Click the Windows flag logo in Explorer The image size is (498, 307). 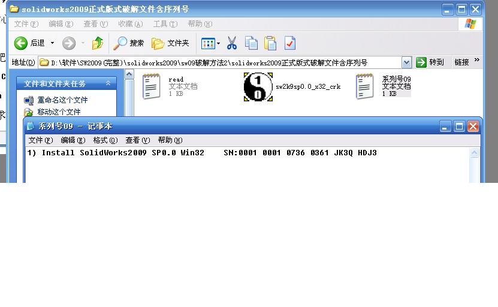(x=470, y=24)
